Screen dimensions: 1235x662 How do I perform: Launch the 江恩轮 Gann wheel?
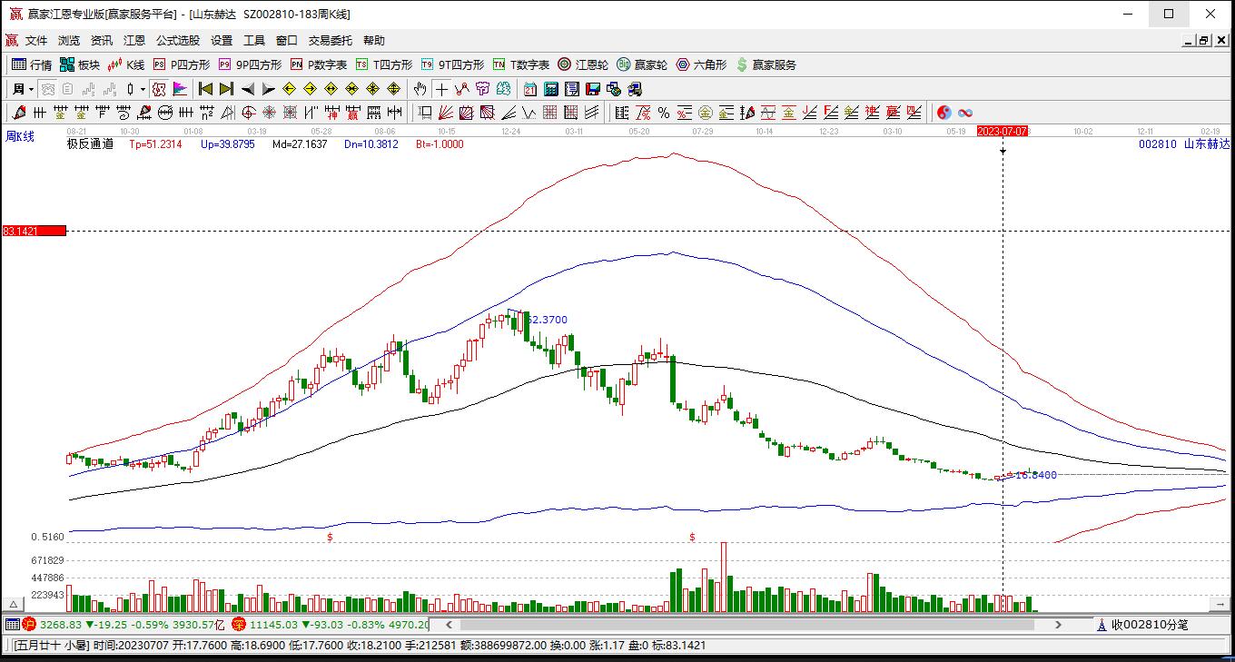(583, 64)
